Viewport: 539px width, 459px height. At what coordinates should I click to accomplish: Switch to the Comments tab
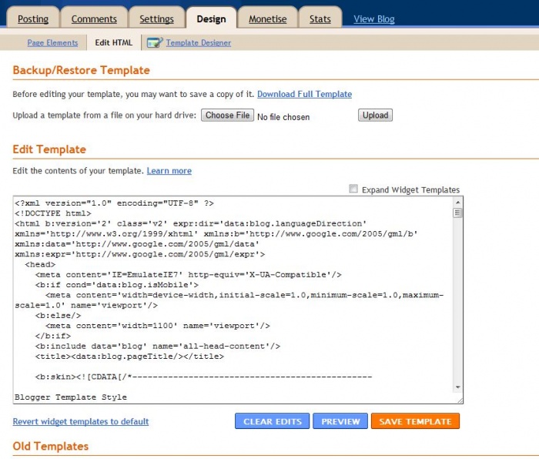(94, 18)
